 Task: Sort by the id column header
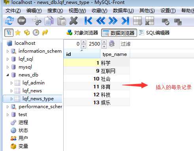pyautogui.click(x=82, y=54)
